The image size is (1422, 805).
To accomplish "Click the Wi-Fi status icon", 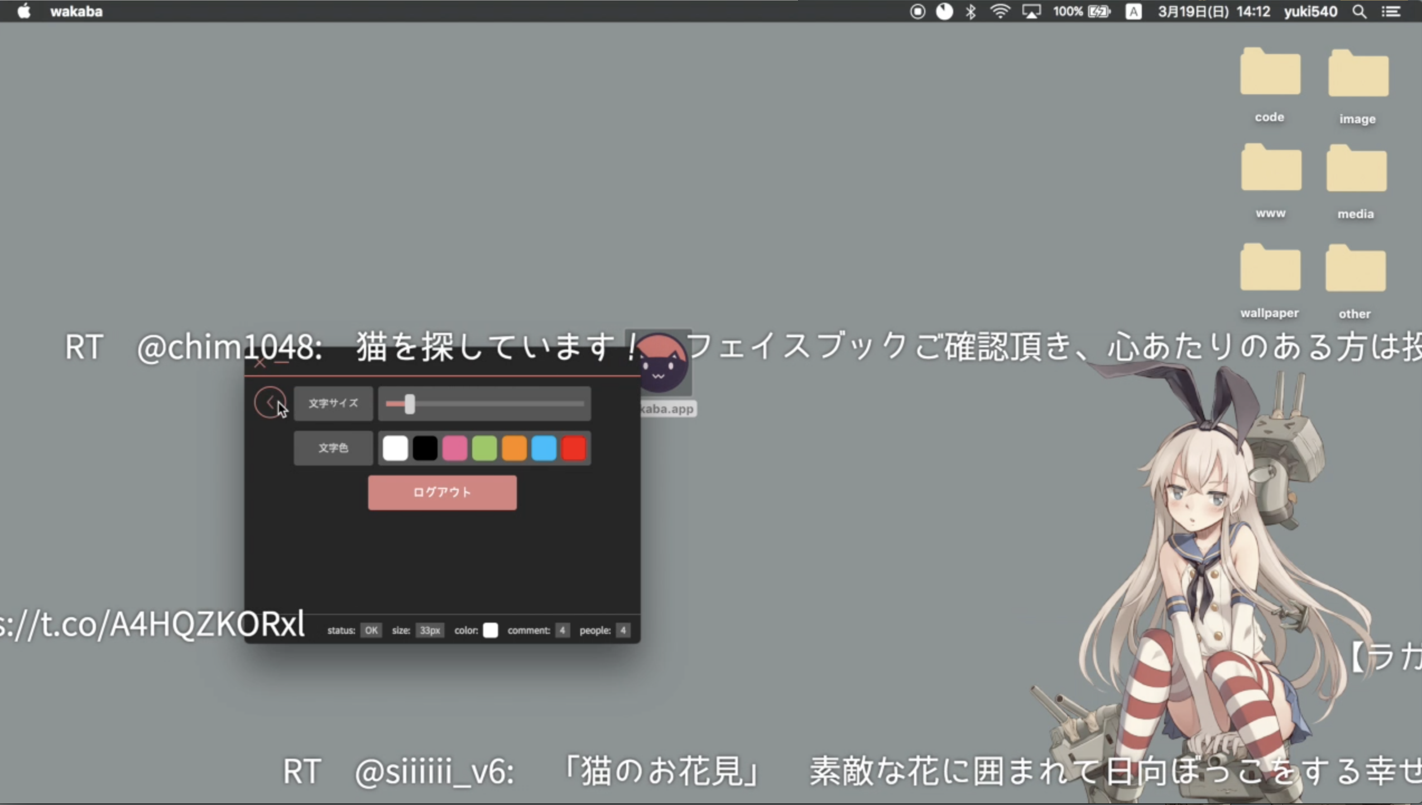I will [1000, 12].
